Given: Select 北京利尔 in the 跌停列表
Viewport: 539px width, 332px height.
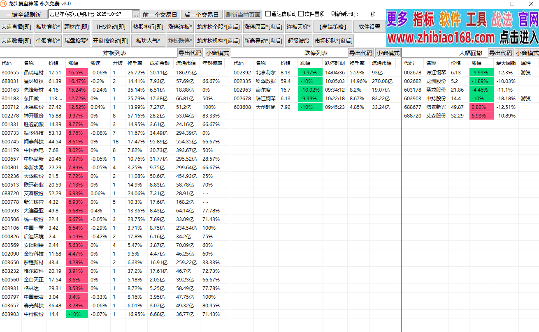Looking at the screenshot, I should 265,72.
